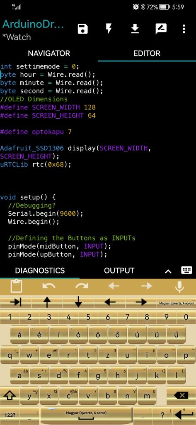Tap the q key on the keyboard
This screenshot has width=196, height=425.
pyautogui.click(x=10, y=355)
